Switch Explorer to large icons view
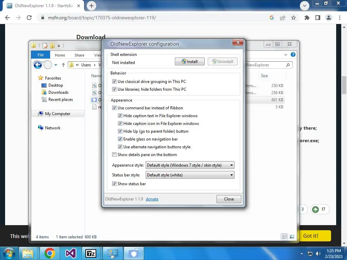 (x=292, y=237)
